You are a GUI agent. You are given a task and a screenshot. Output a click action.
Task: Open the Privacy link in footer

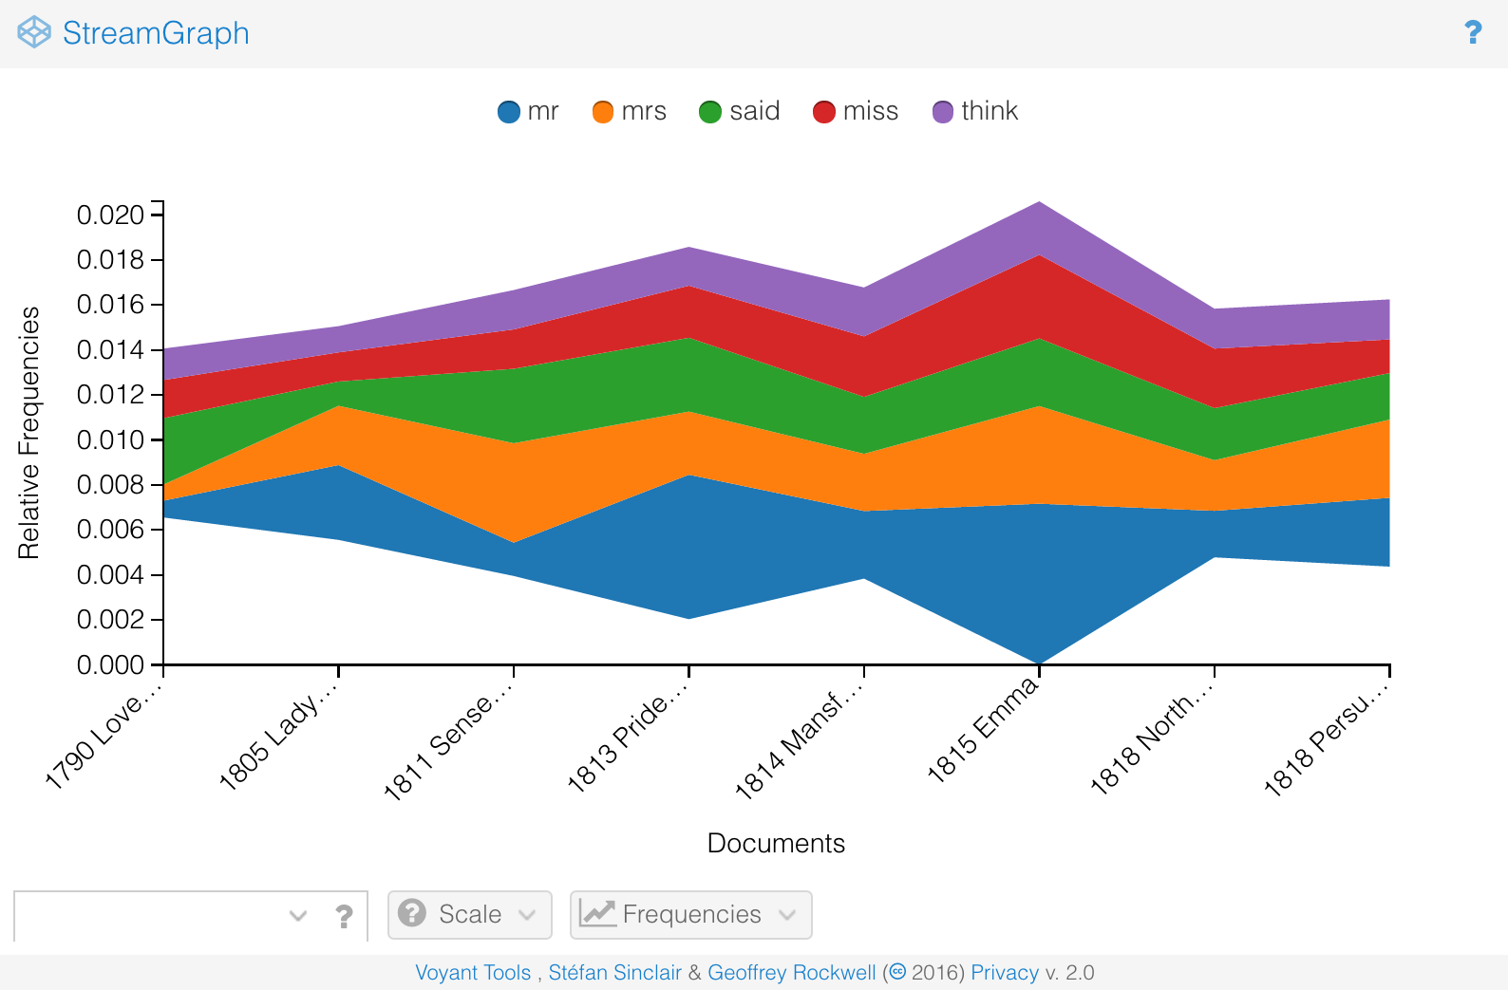pos(1004,972)
